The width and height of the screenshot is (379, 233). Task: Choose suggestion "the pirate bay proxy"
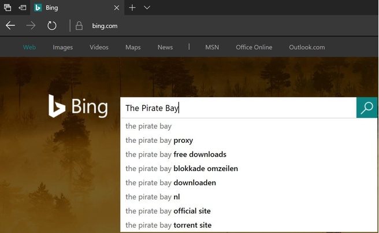248,140
